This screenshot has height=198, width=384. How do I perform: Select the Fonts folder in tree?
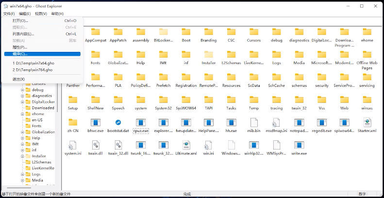click(33, 126)
